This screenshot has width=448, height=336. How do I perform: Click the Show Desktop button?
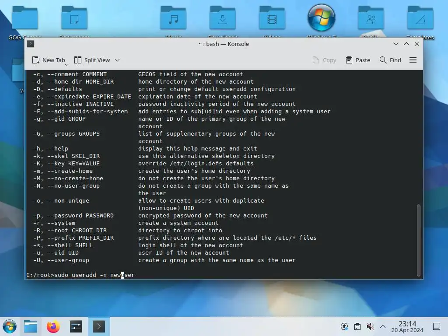(x=436, y=326)
